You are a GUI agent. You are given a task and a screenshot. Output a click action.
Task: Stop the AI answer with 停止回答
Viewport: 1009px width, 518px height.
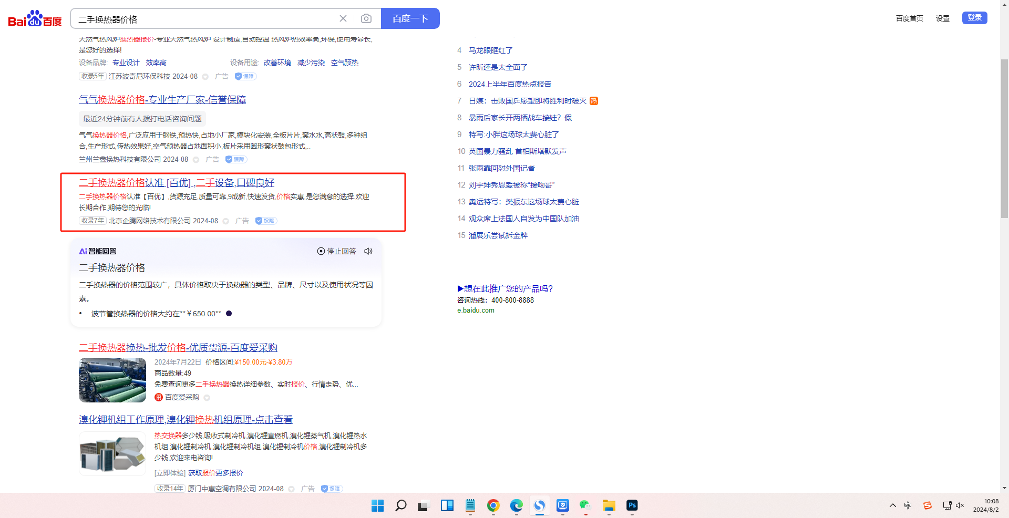336,251
